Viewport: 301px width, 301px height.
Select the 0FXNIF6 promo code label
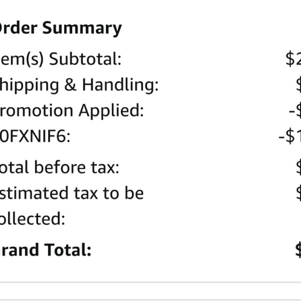[35, 136]
